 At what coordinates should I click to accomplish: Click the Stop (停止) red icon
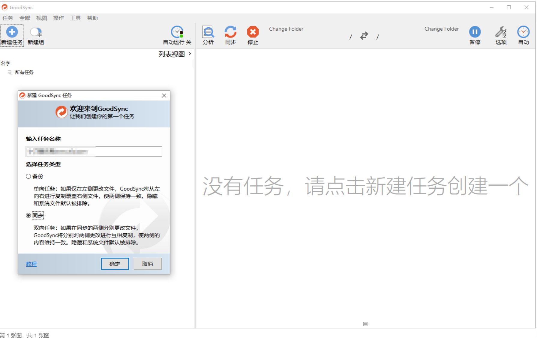pyautogui.click(x=253, y=32)
